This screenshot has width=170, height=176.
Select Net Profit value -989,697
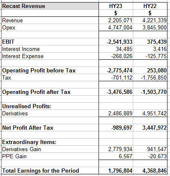click(122, 128)
